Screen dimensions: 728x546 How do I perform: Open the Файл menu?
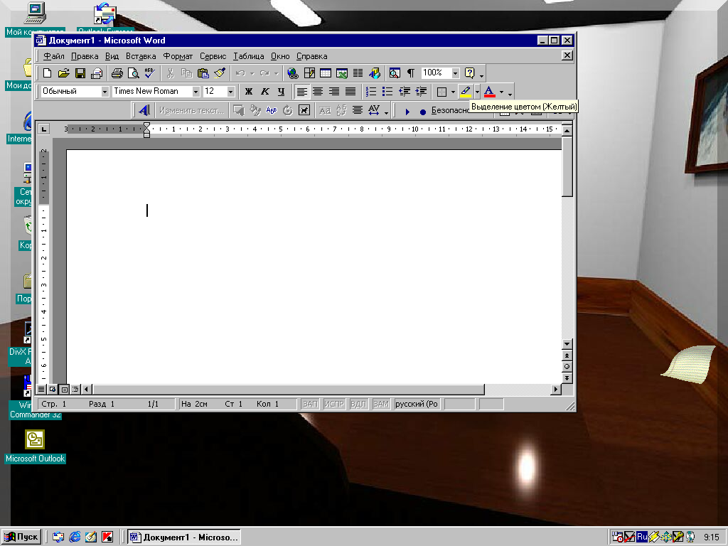coord(54,56)
